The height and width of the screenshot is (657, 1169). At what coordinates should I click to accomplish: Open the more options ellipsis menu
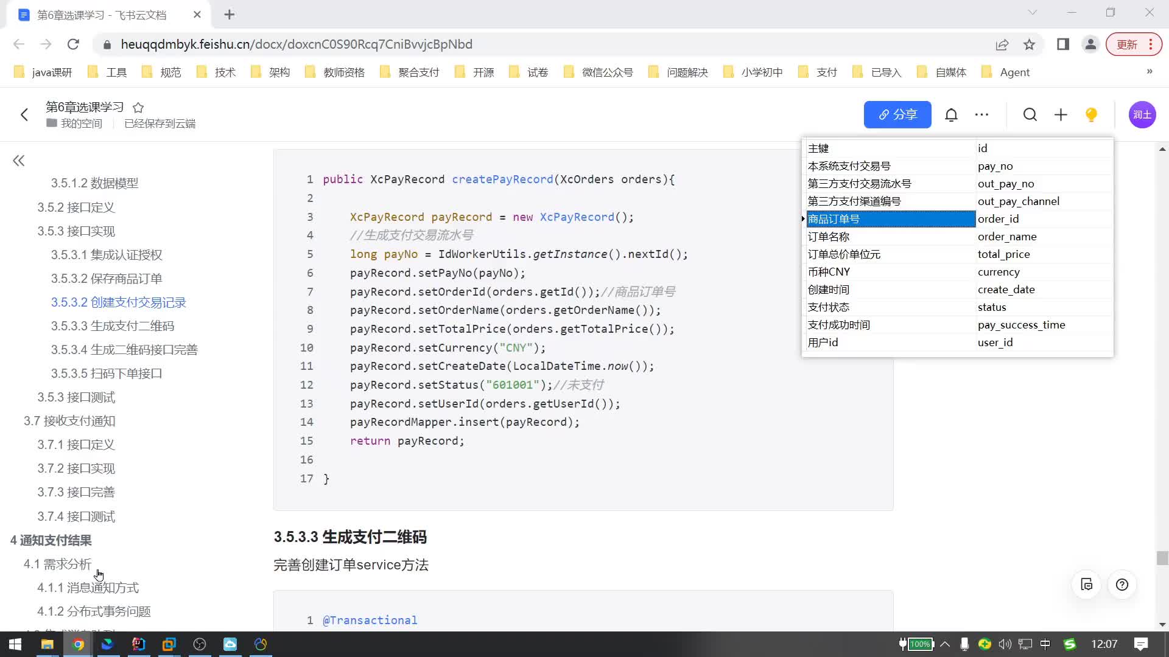[981, 114]
